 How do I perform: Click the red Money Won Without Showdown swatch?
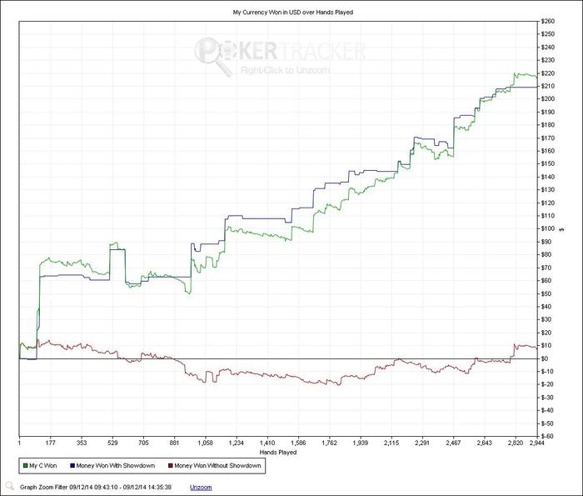click(171, 465)
